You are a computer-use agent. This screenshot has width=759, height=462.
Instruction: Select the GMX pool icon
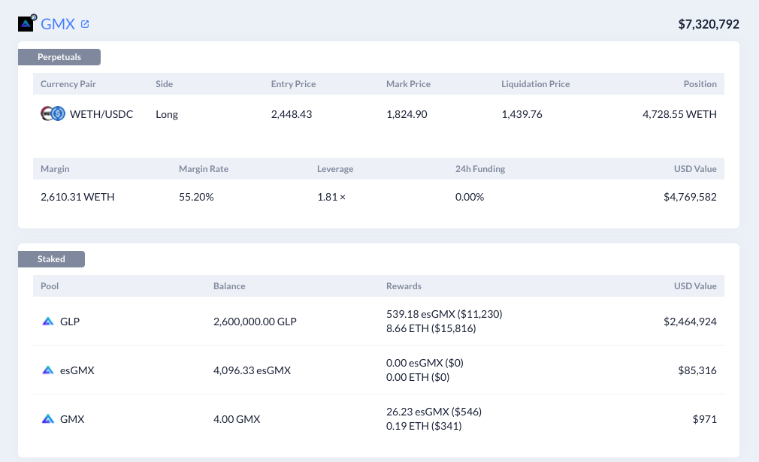[x=47, y=418]
